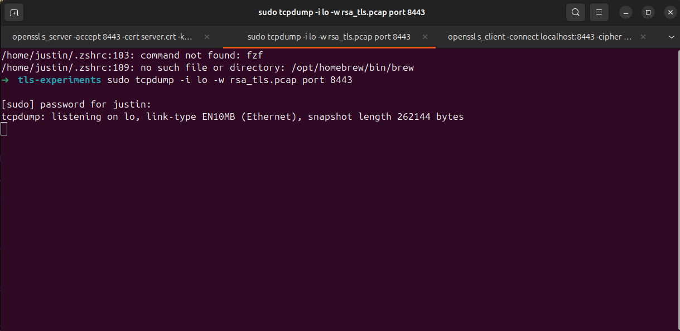Close the sudo tcpdump tab
This screenshot has width=680, height=331.
coord(425,37)
